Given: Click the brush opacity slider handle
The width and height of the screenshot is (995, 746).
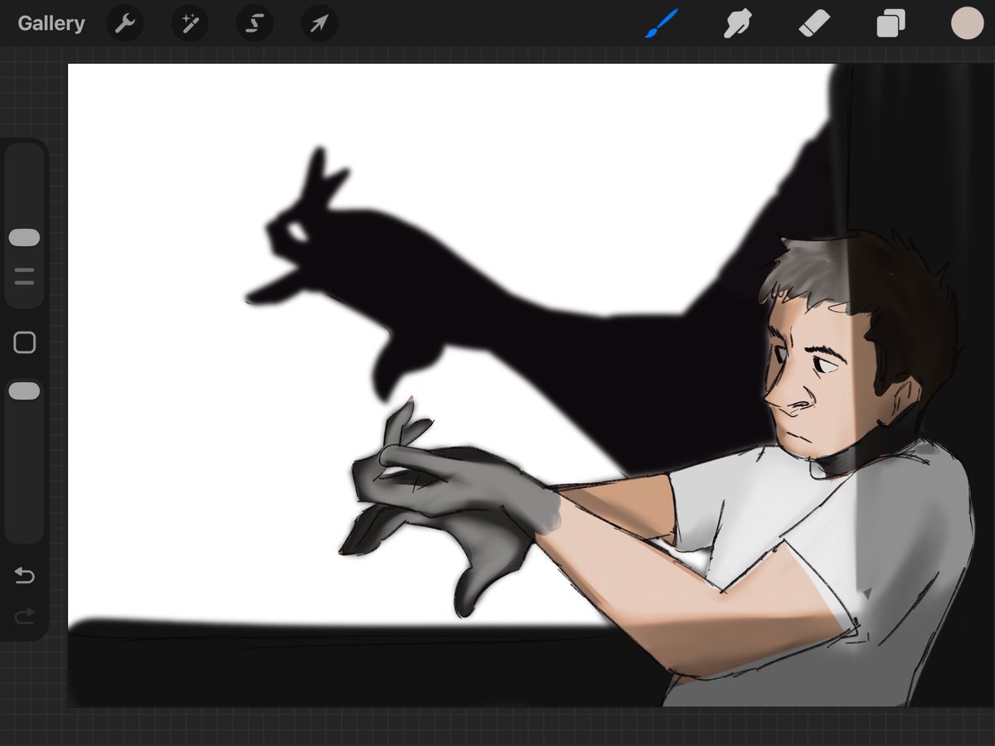Looking at the screenshot, I should (24, 391).
